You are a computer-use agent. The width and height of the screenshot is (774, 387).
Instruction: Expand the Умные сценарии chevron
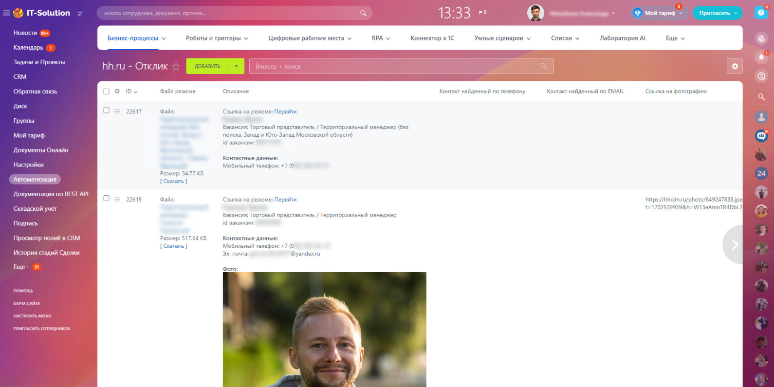click(529, 38)
